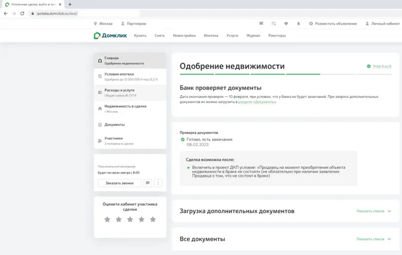The width and height of the screenshot is (402, 255).
Task: Reload the browser page
Action: click(x=22, y=13)
